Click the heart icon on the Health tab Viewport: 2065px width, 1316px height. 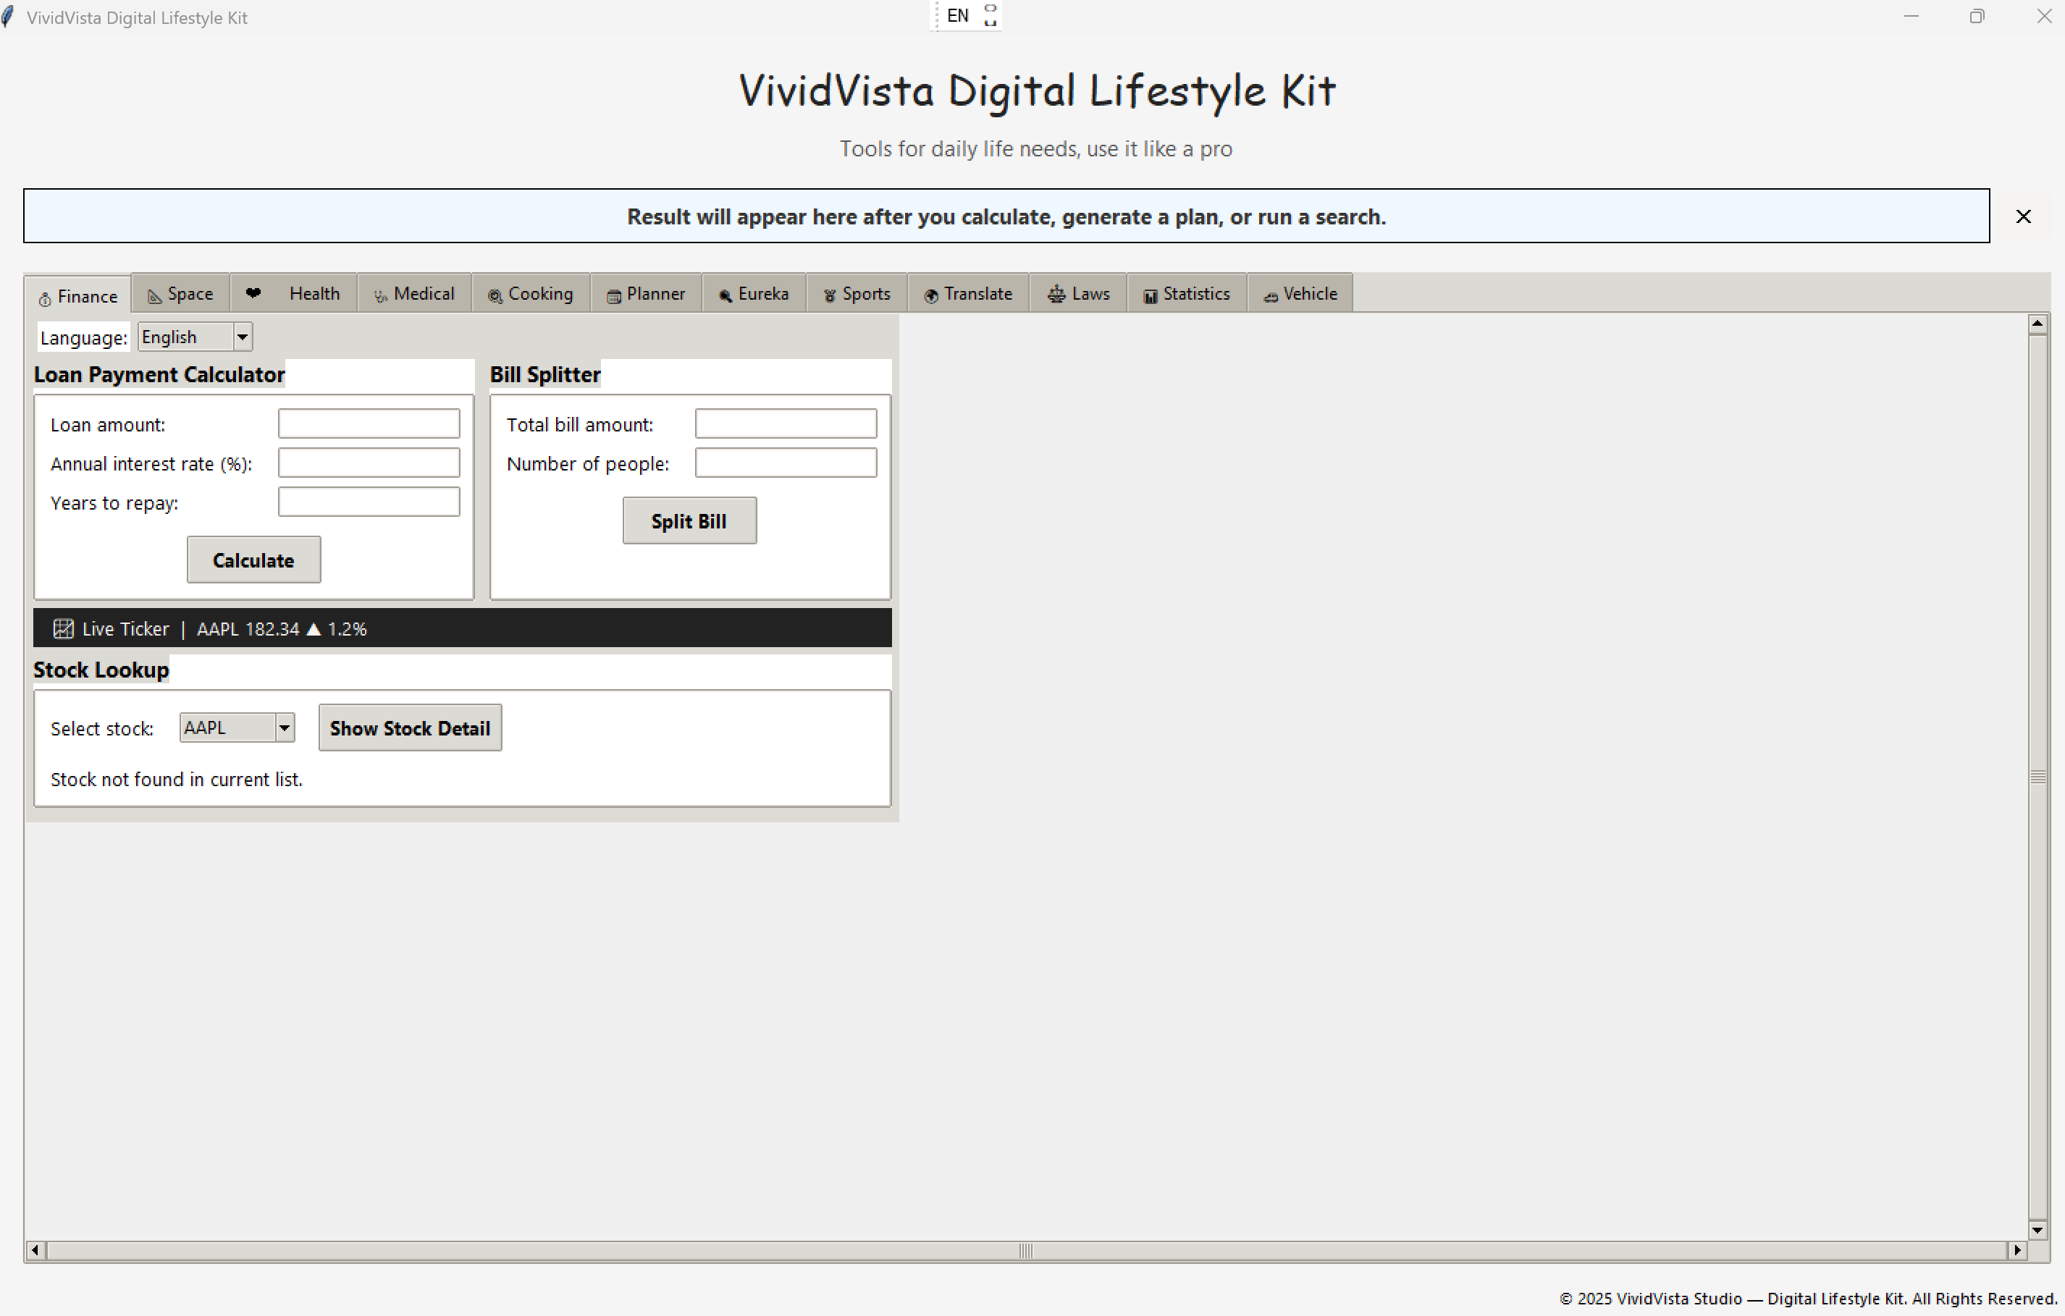(x=254, y=293)
